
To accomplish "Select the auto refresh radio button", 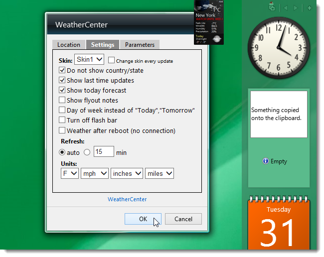I will 62,152.
